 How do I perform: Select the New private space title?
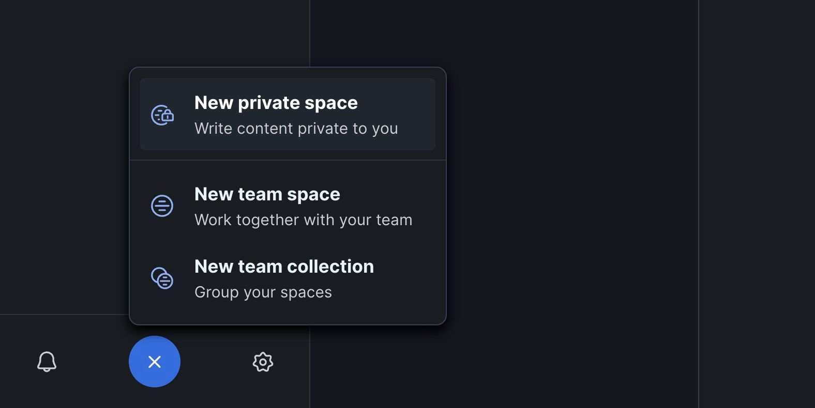click(x=276, y=103)
